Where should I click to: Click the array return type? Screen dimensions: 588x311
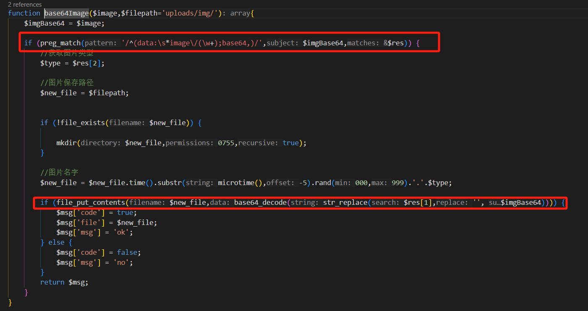pos(240,13)
